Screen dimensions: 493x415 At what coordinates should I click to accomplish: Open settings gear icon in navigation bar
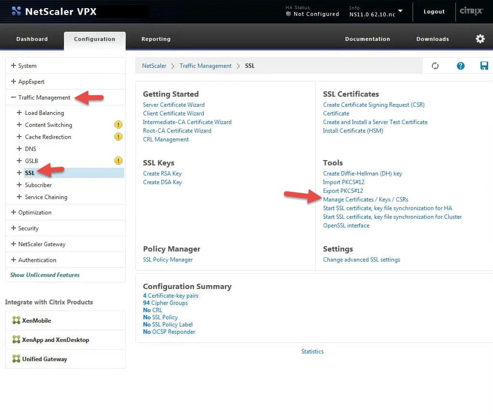tap(480, 38)
